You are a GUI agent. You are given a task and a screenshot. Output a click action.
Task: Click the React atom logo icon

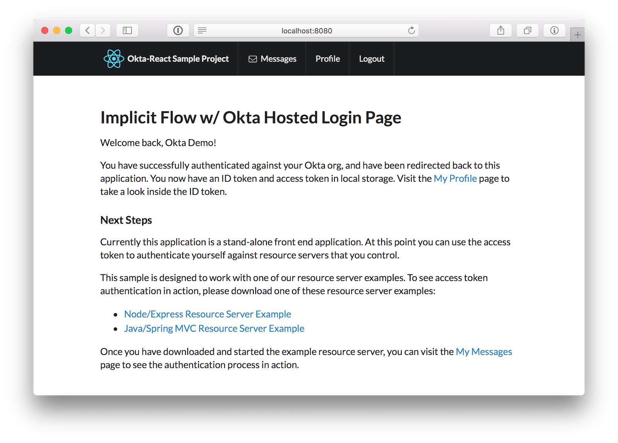click(x=114, y=59)
